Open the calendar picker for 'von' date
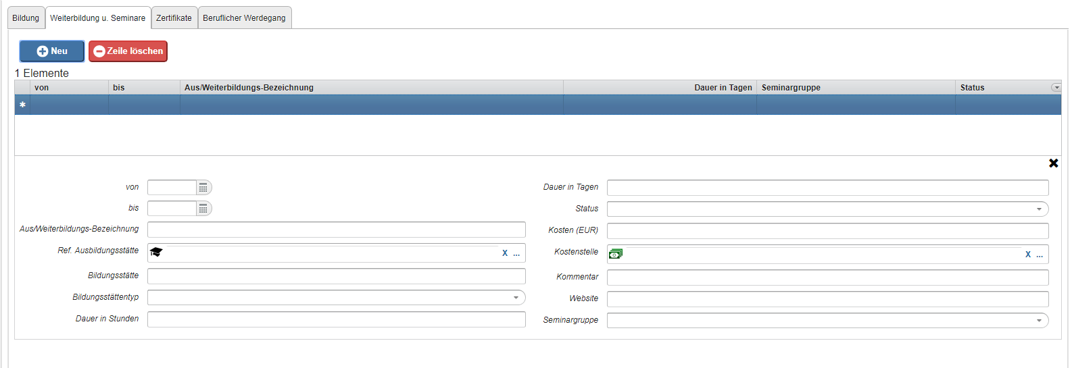 tap(203, 188)
